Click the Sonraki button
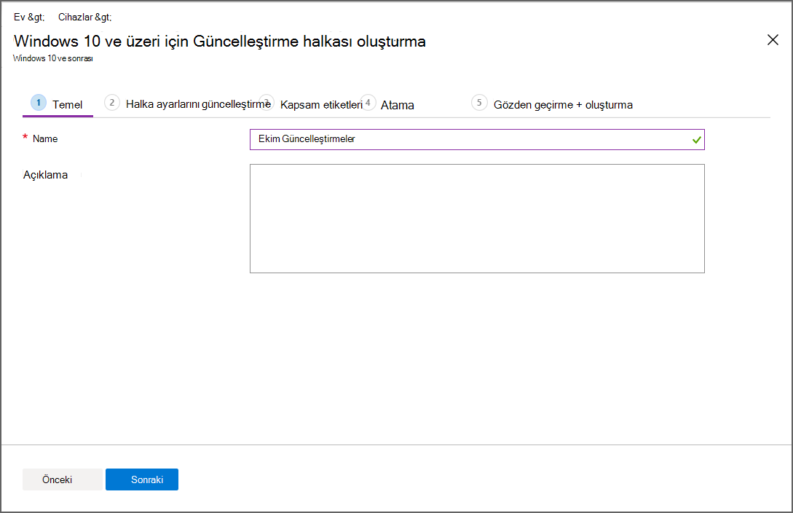The width and height of the screenshot is (793, 513). click(141, 479)
